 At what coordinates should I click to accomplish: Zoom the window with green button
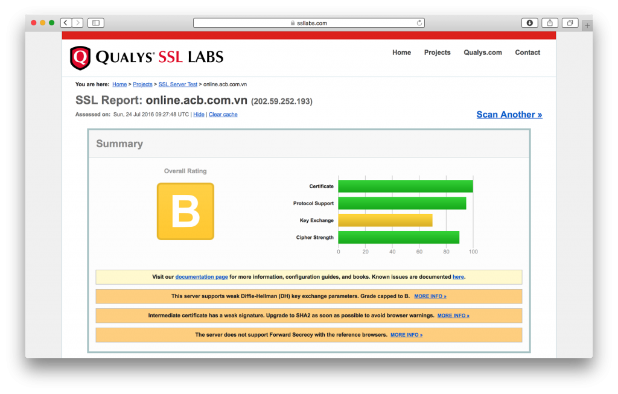tap(52, 23)
